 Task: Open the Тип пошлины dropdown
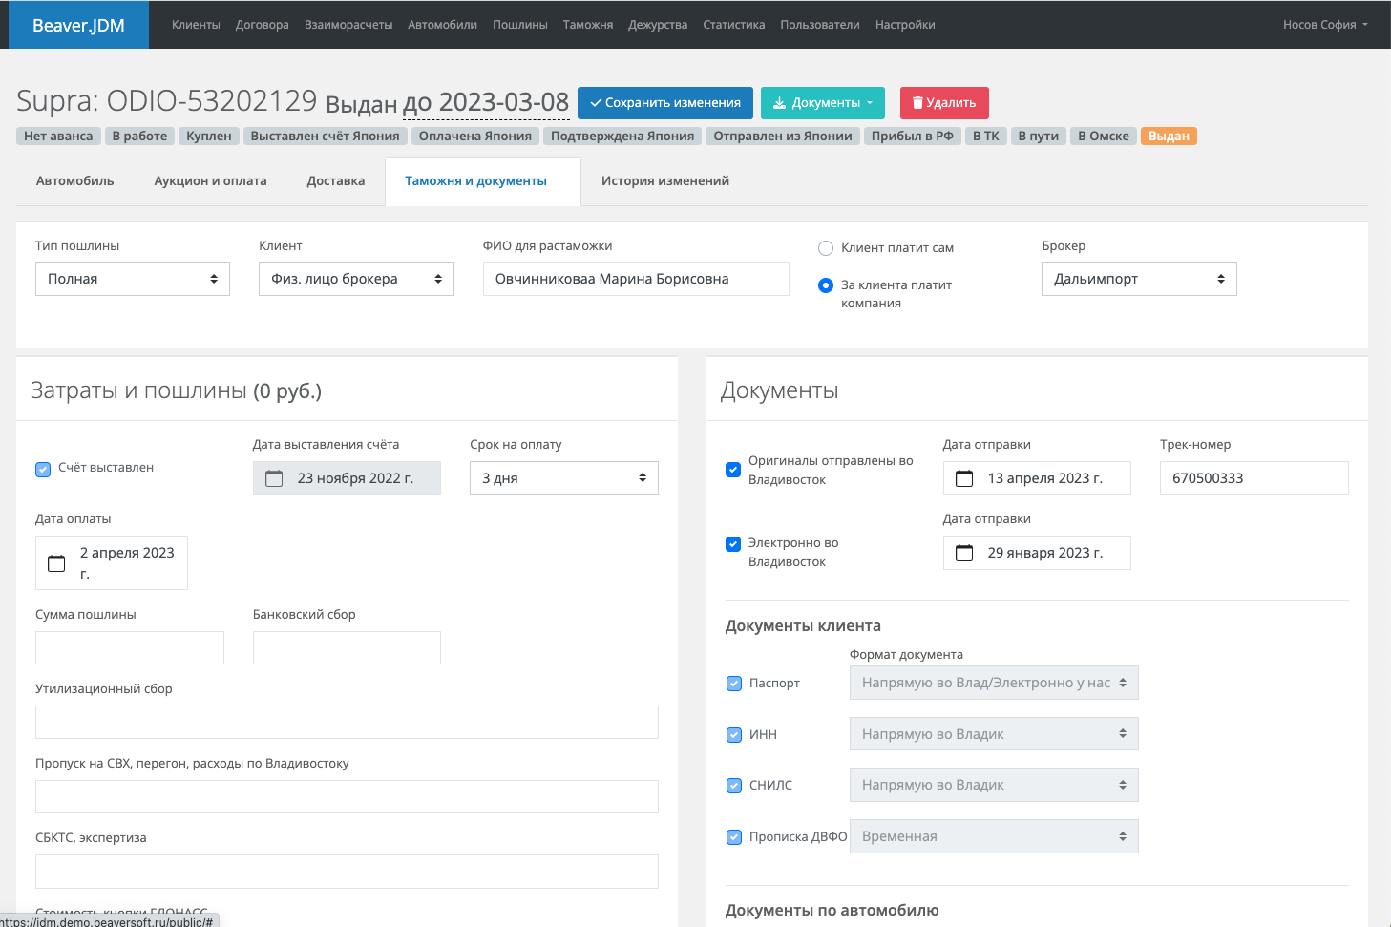[x=133, y=279]
